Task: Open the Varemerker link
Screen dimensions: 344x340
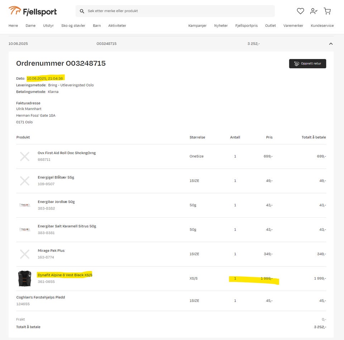Action: point(293,26)
